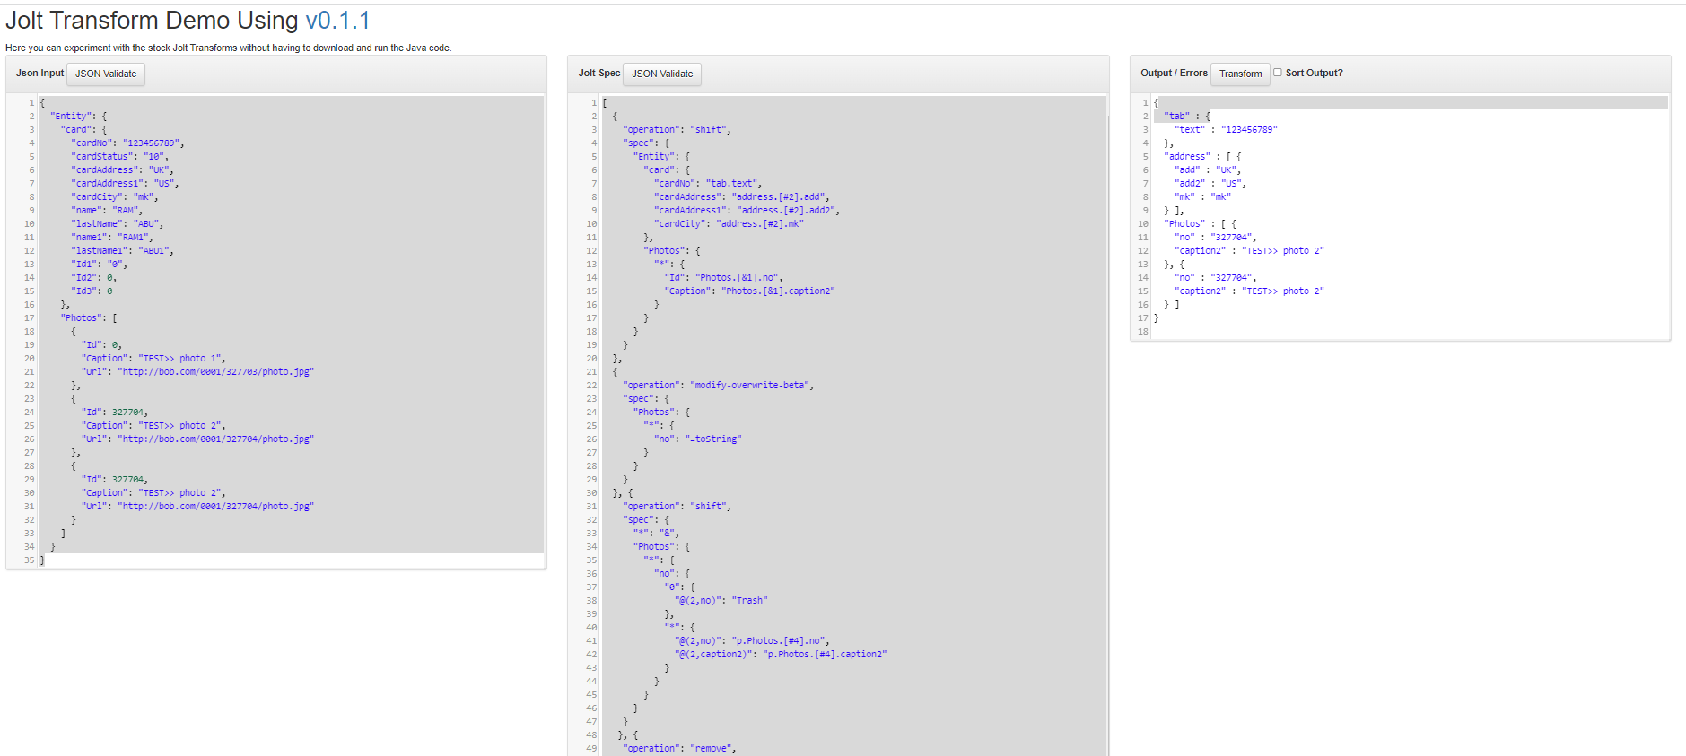1686x756 pixels.
Task: Click "Caption": "Photos.[&1].caption2" in Jolt Spec
Action: (x=749, y=291)
